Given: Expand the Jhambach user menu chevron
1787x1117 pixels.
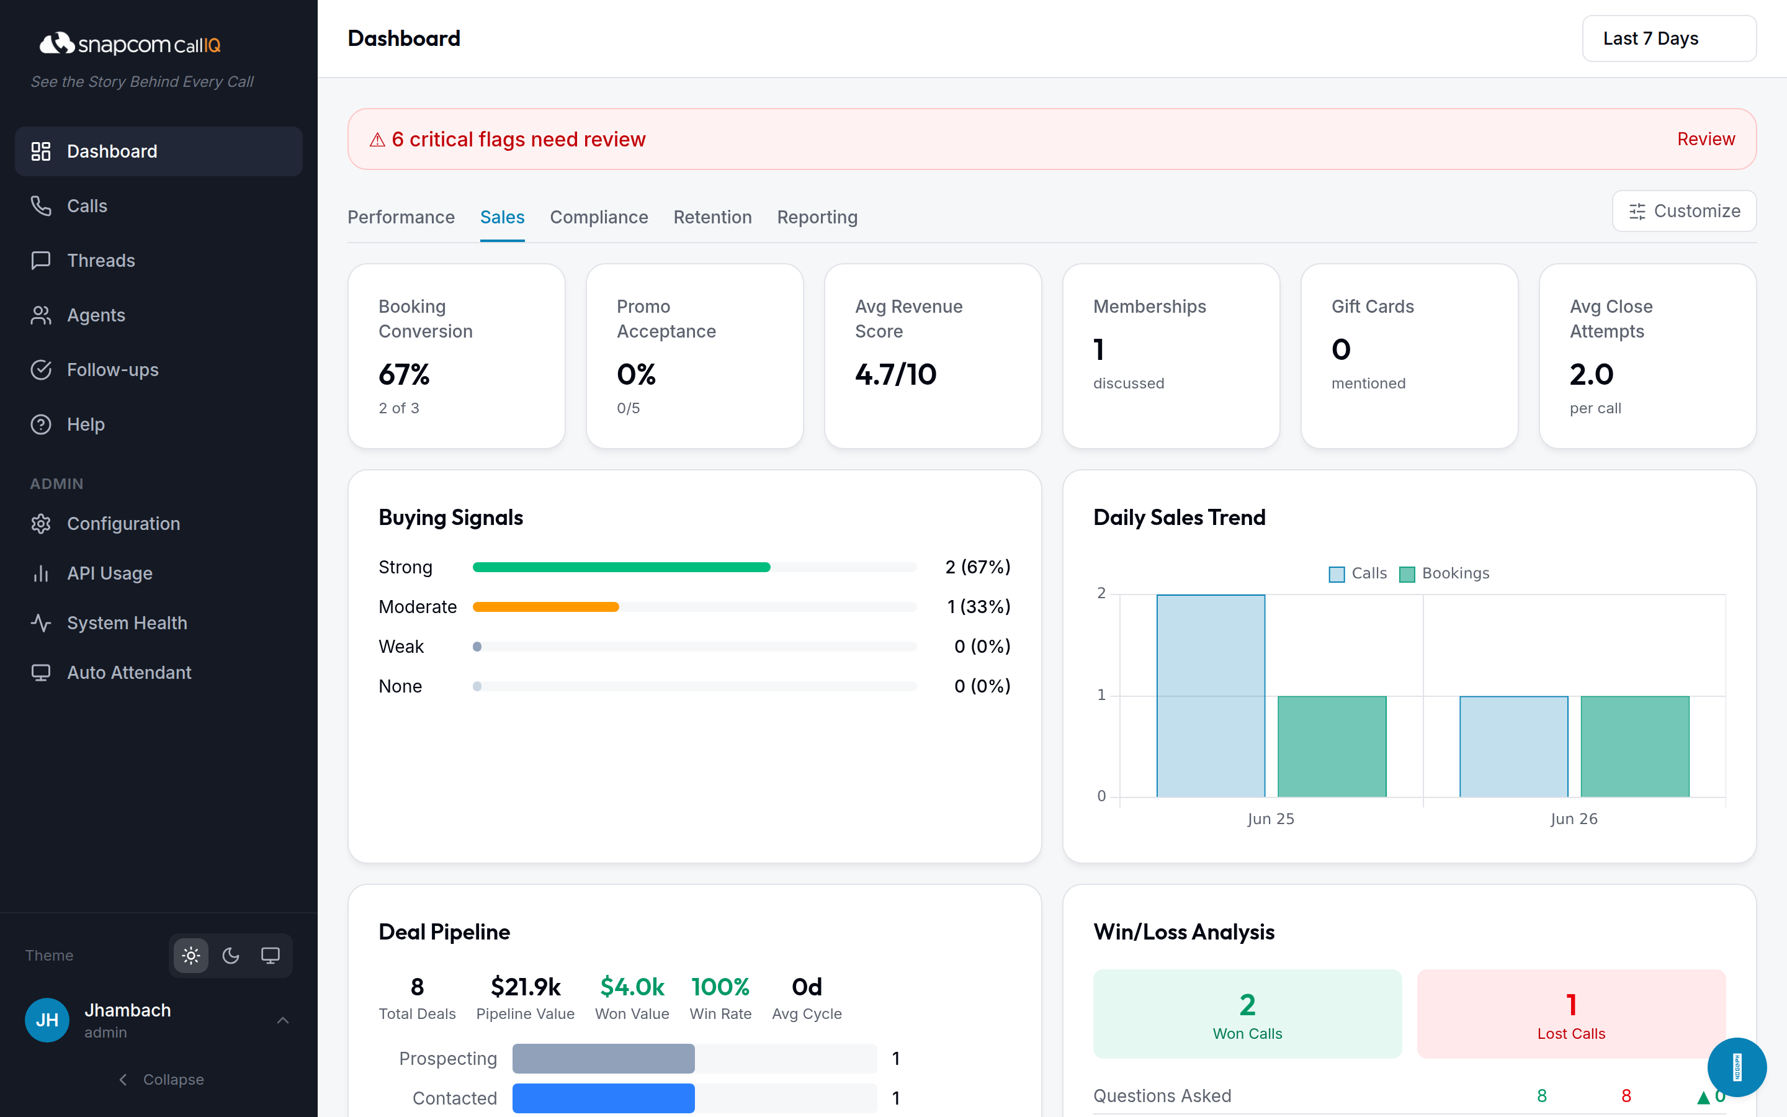Looking at the screenshot, I should point(283,1020).
